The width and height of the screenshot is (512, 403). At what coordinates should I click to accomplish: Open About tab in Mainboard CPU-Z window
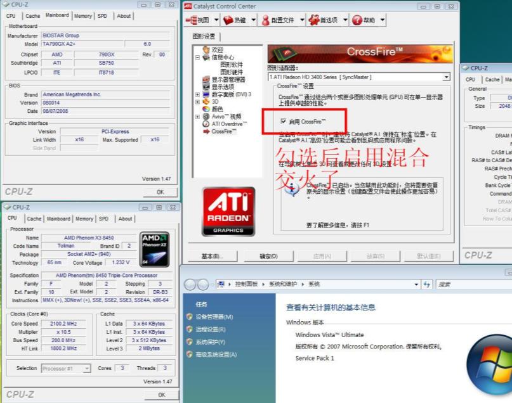(x=124, y=16)
